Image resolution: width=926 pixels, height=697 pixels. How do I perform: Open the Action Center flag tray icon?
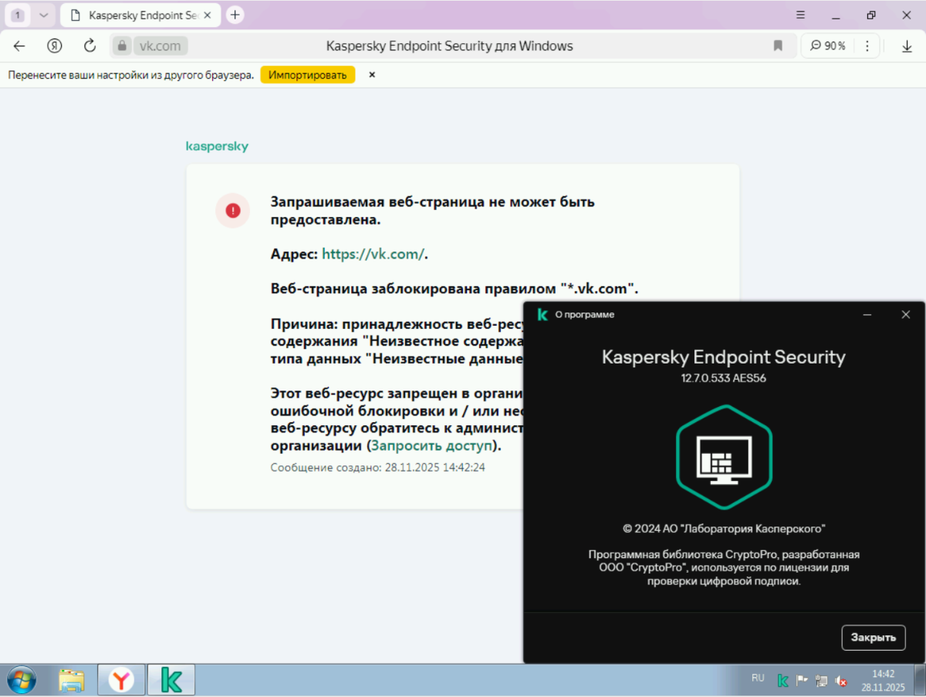[802, 681]
